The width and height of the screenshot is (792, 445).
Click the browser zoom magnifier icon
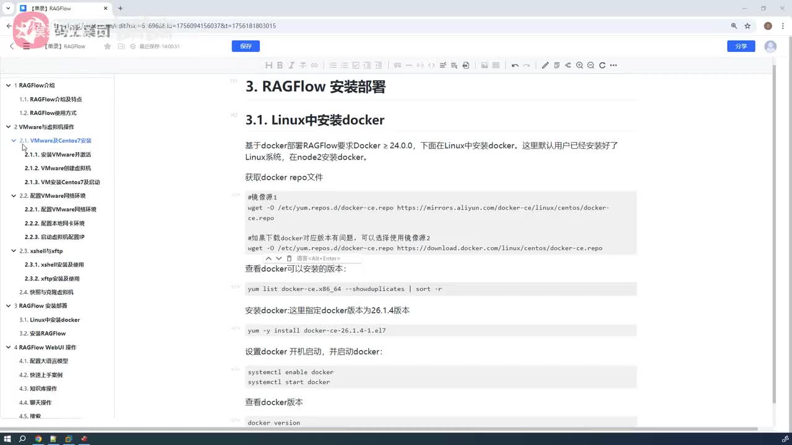734,26
